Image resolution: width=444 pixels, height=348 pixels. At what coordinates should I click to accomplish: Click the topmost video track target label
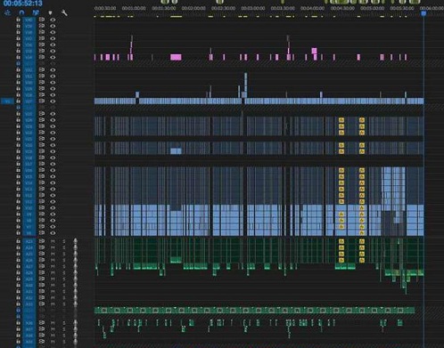click(29, 20)
